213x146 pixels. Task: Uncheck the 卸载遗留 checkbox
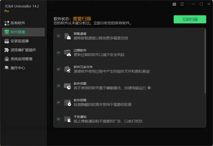pos(59,36)
